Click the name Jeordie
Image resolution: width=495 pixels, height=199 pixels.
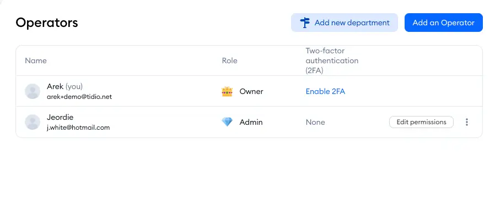60,117
